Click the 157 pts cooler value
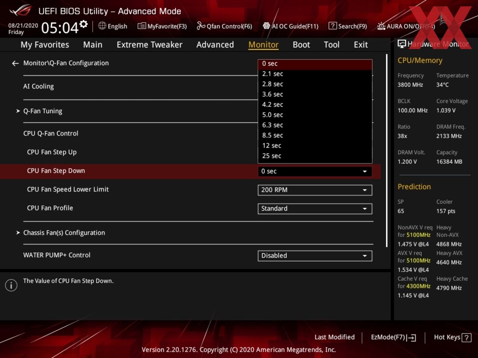The height and width of the screenshot is (358, 478). tap(446, 211)
